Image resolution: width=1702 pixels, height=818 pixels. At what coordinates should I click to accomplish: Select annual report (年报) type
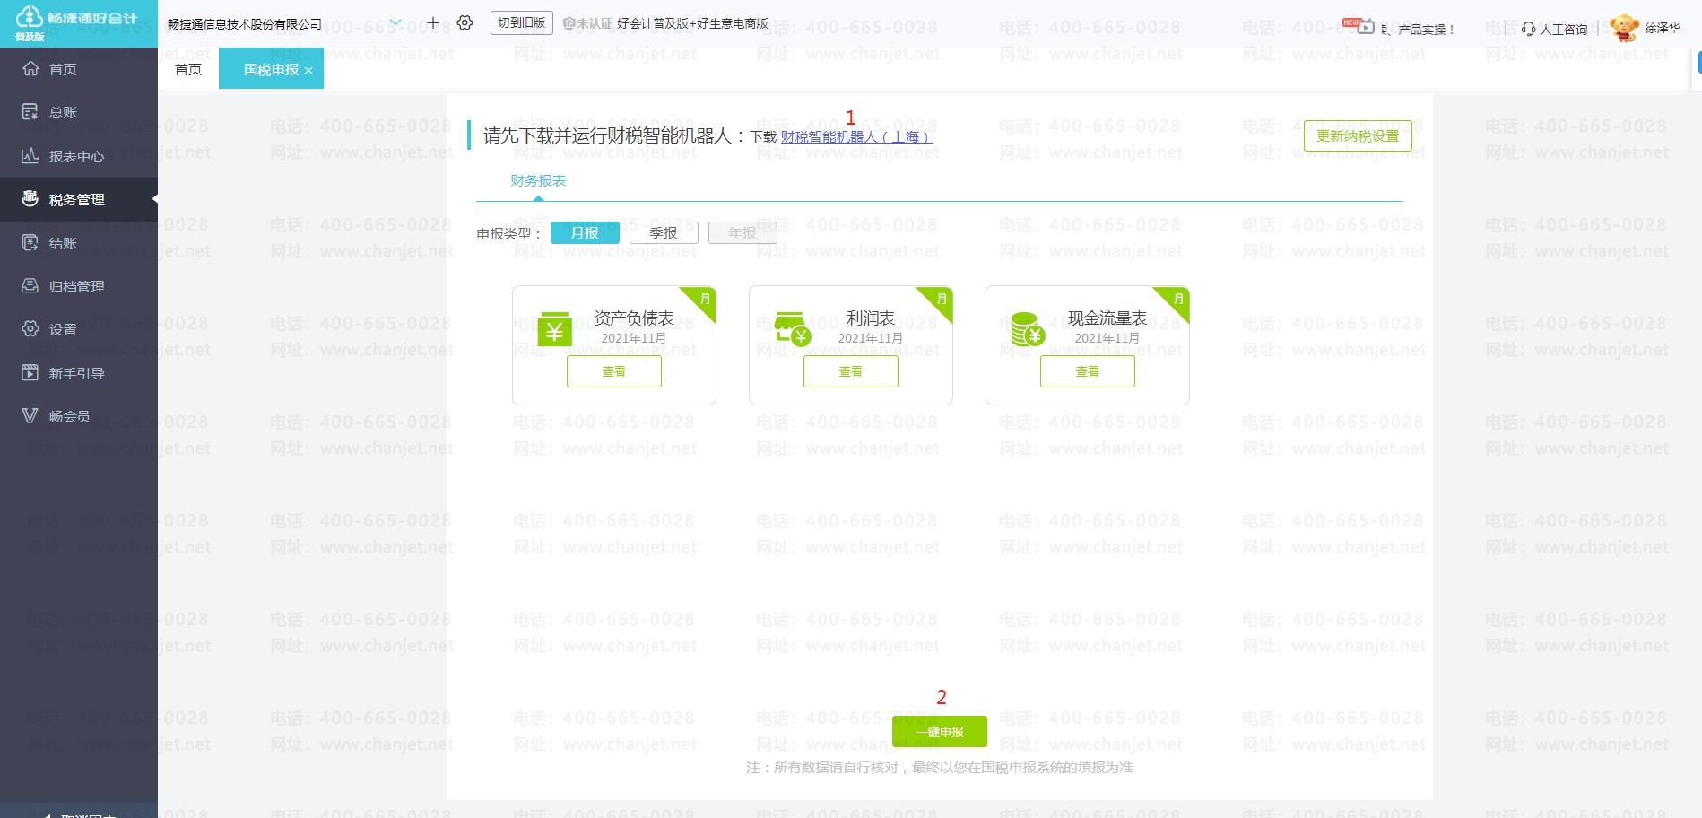[742, 233]
